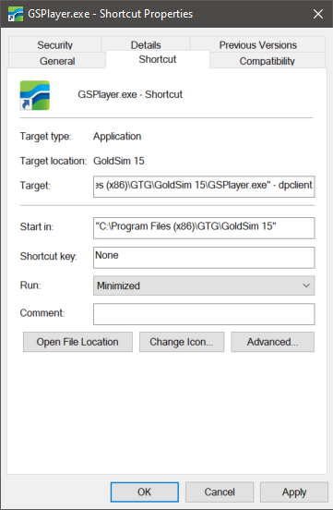Confirm with the OK button
This screenshot has width=333, height=510.
pyautogui.click(x=144, y=492)
